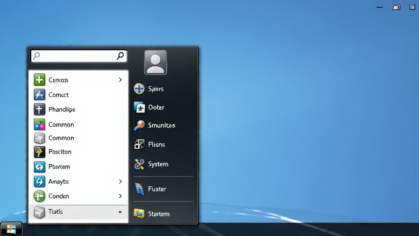
Task: Click the restore window button top right
Action: [396, 7]
